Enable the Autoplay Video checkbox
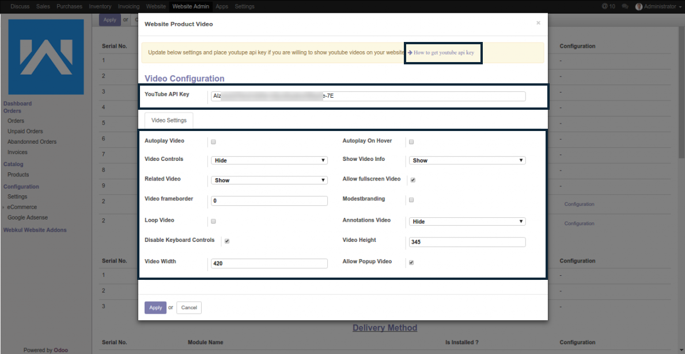Screen dimensions: 685x354 (214, 141)
